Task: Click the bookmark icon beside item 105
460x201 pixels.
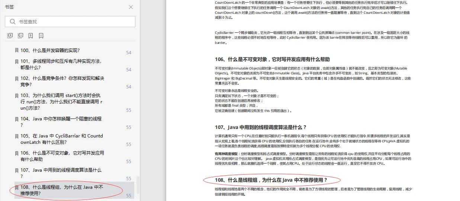Action: click(16, 136)
